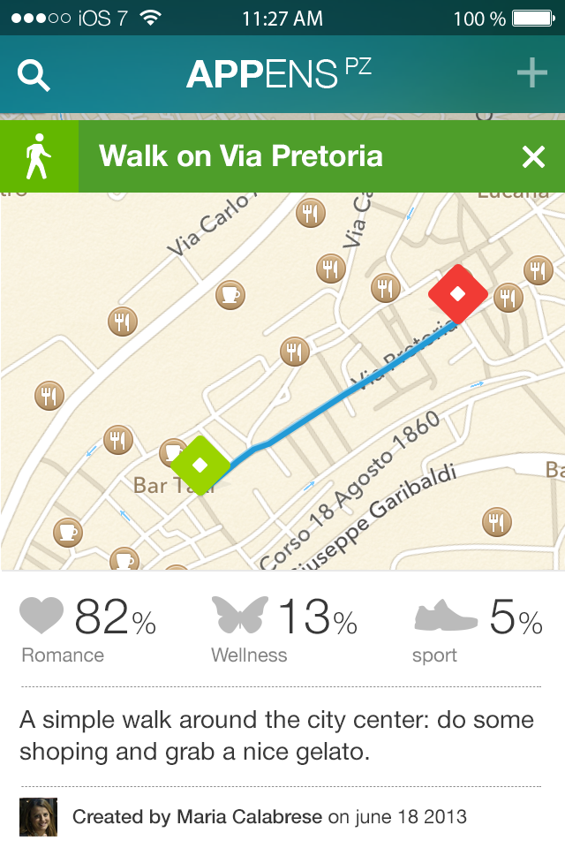Open Maria Calabrese's profile photo

point(38,817)
